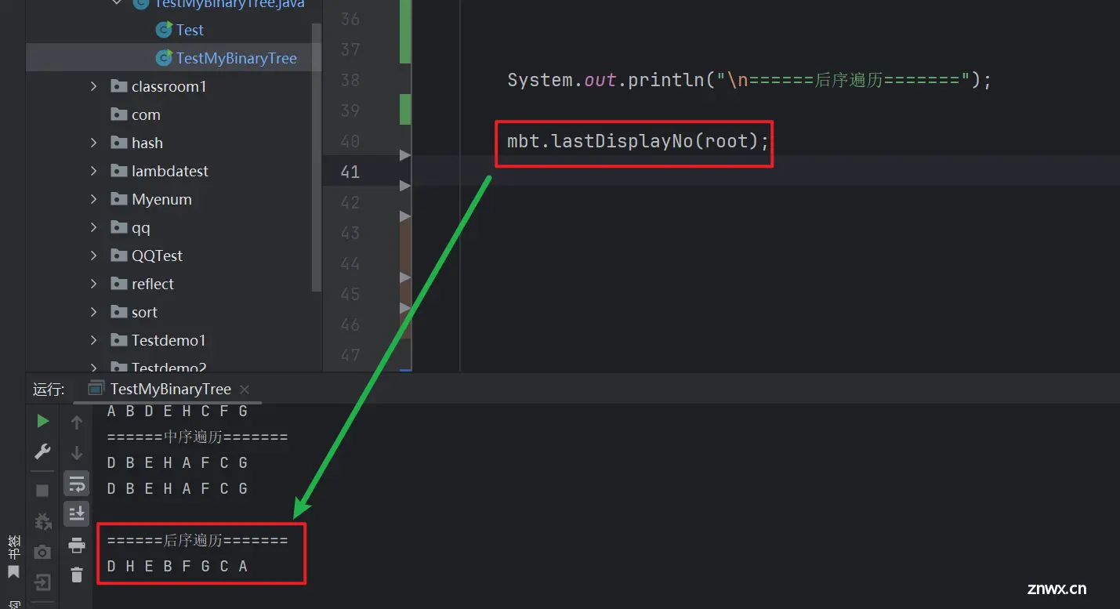
Task: Select the QQTest folder name
Action: [157, 256]
